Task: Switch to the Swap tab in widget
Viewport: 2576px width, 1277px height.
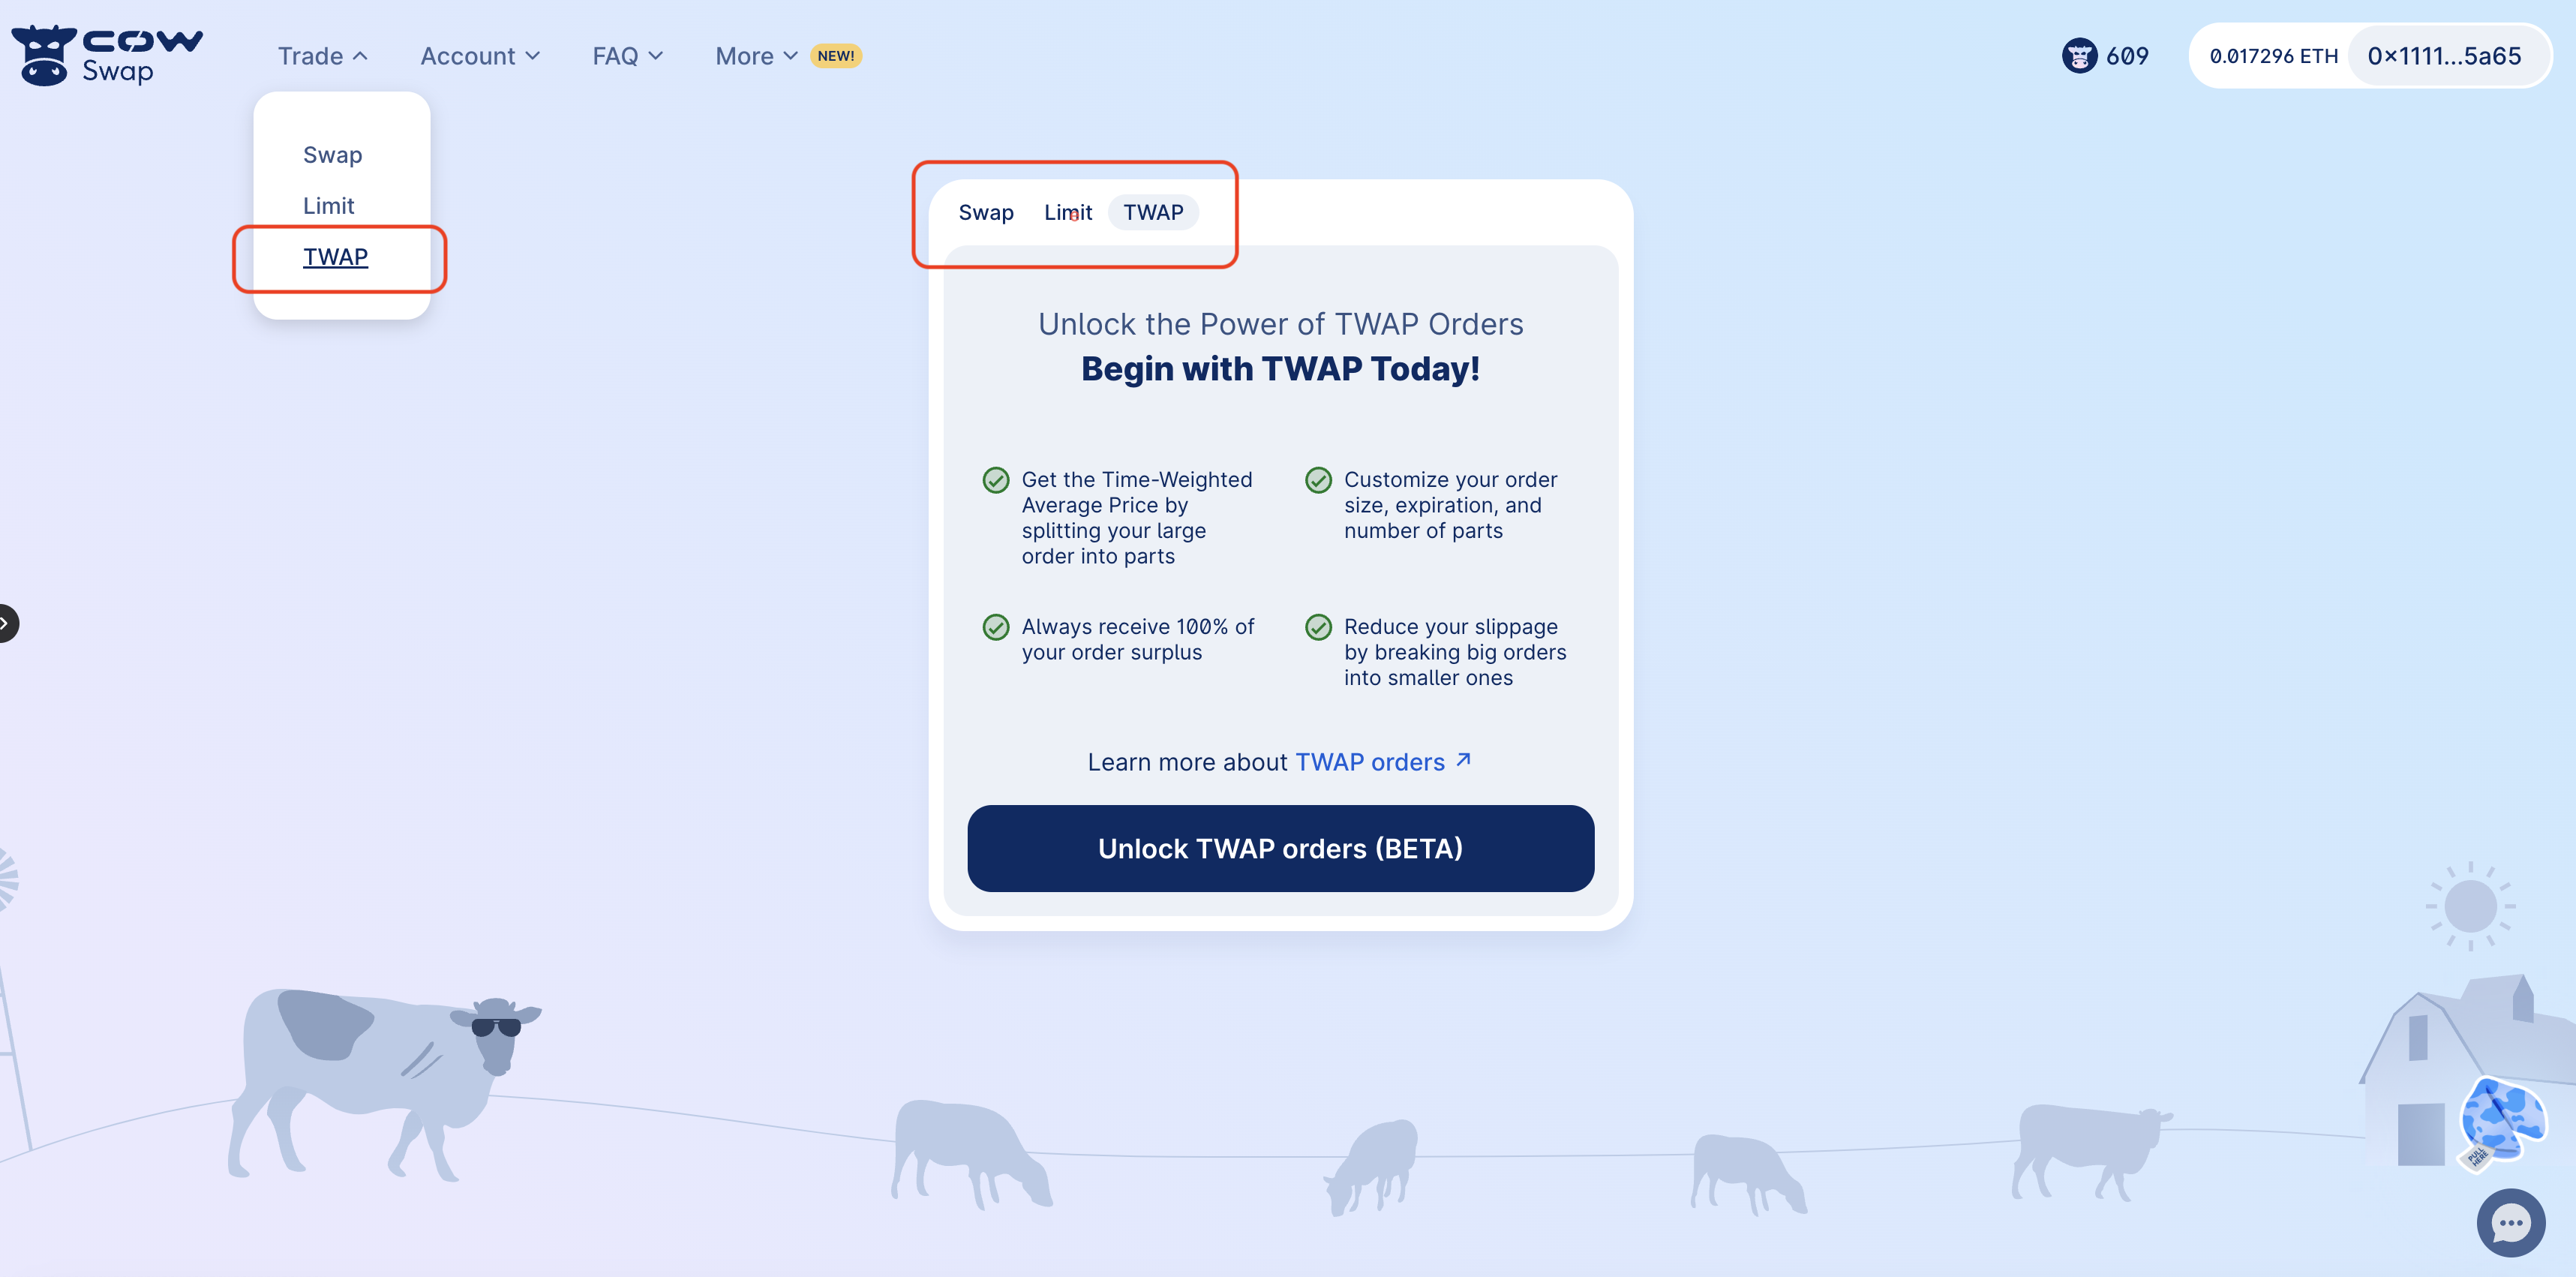Action: (x=986, y=212)
